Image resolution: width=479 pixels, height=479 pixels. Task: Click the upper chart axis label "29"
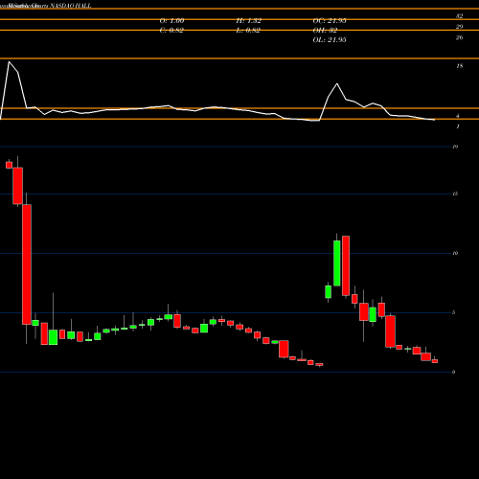[459, 27]
